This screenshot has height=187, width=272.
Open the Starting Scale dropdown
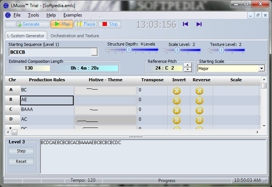pos(261,68)
